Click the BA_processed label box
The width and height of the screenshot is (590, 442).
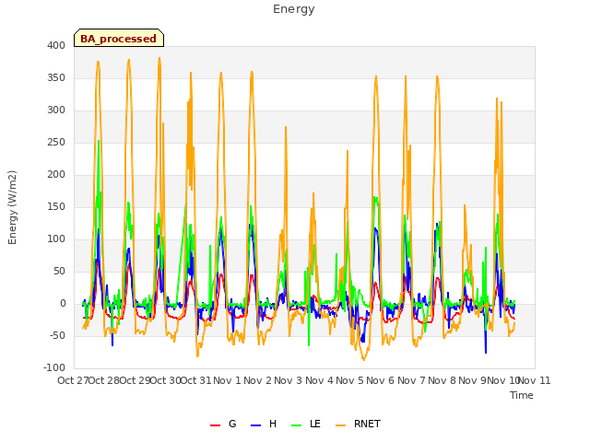(119, 38)
